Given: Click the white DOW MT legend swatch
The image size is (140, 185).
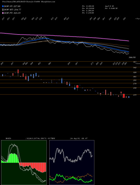Looking at the screenshot, I should click(3, 10).
